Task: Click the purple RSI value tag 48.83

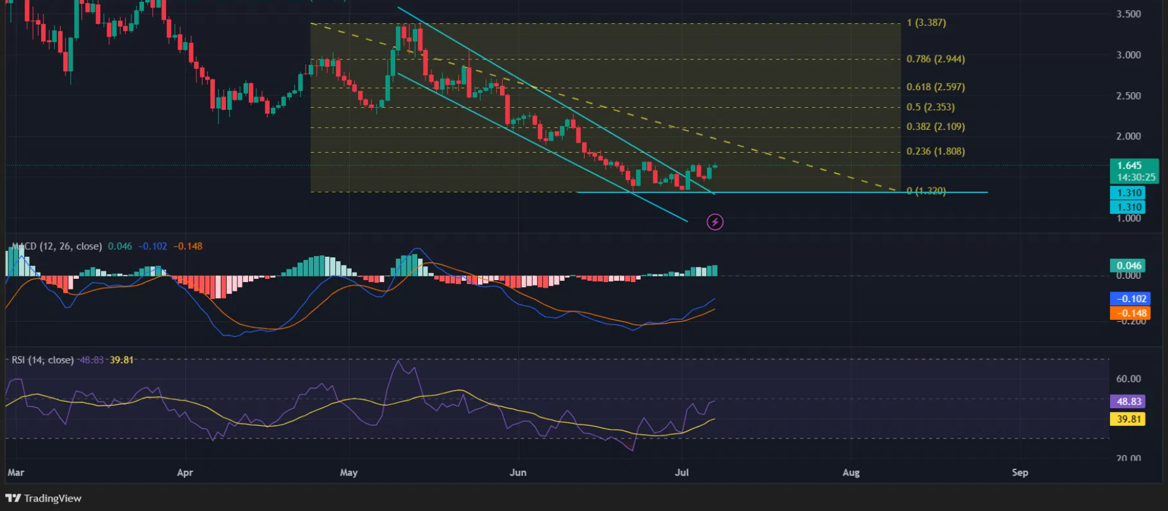Action: 1129,401
